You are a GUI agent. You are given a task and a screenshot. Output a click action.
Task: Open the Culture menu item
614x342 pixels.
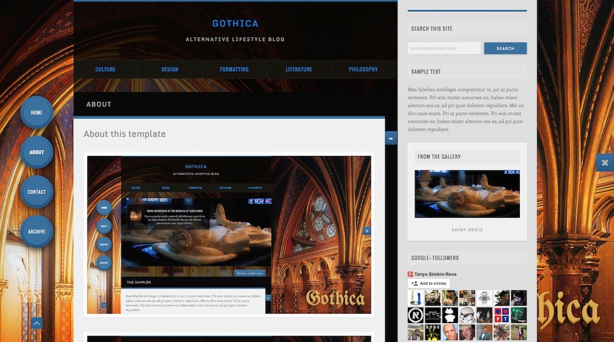(x=105, y=70)
